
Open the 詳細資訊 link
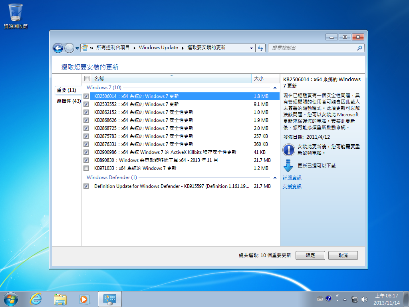click(292, 178)
